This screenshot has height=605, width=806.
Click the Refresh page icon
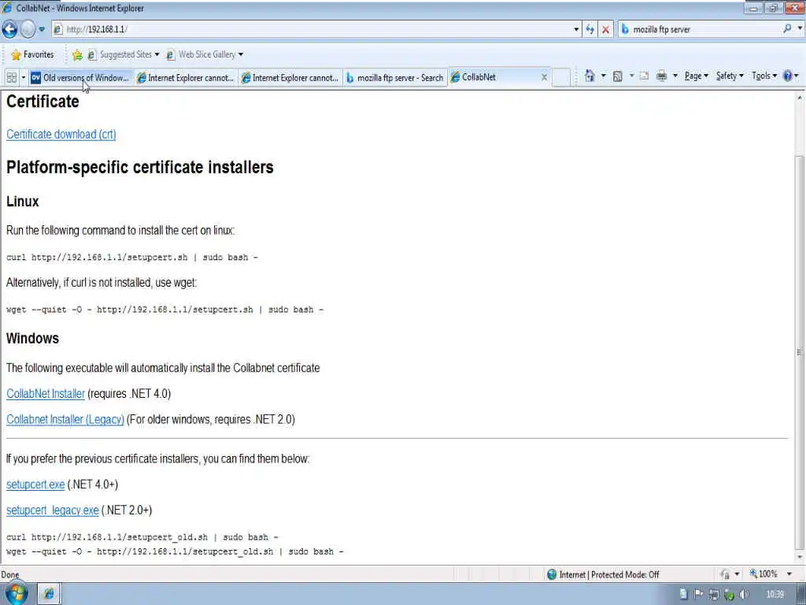tap(590, 29)
